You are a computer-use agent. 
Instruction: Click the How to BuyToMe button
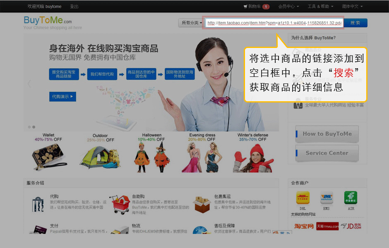(x=327, y=134)
